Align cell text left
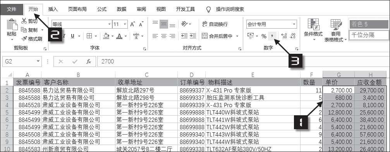Screen dimensions: 390x152 point(155,36)
